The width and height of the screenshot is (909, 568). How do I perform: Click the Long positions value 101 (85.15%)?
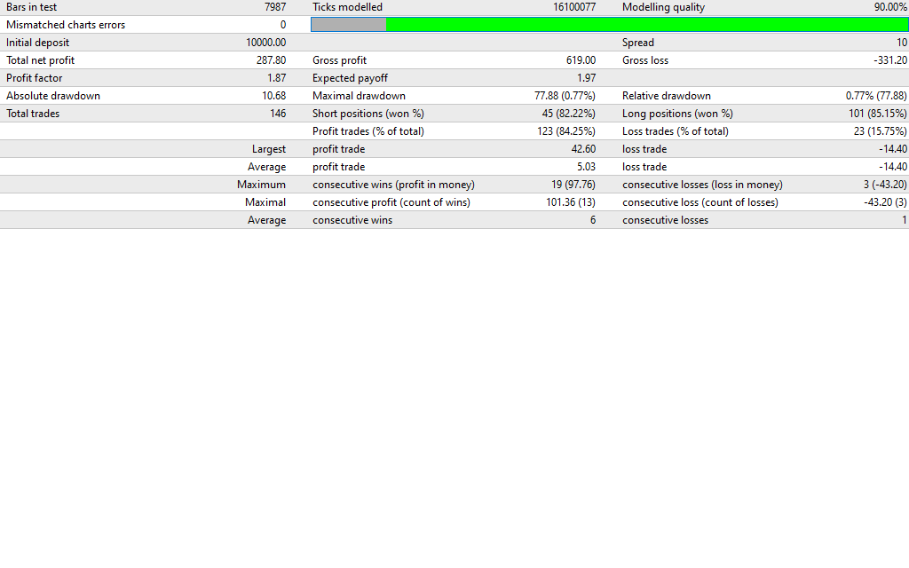click(877, 114)
